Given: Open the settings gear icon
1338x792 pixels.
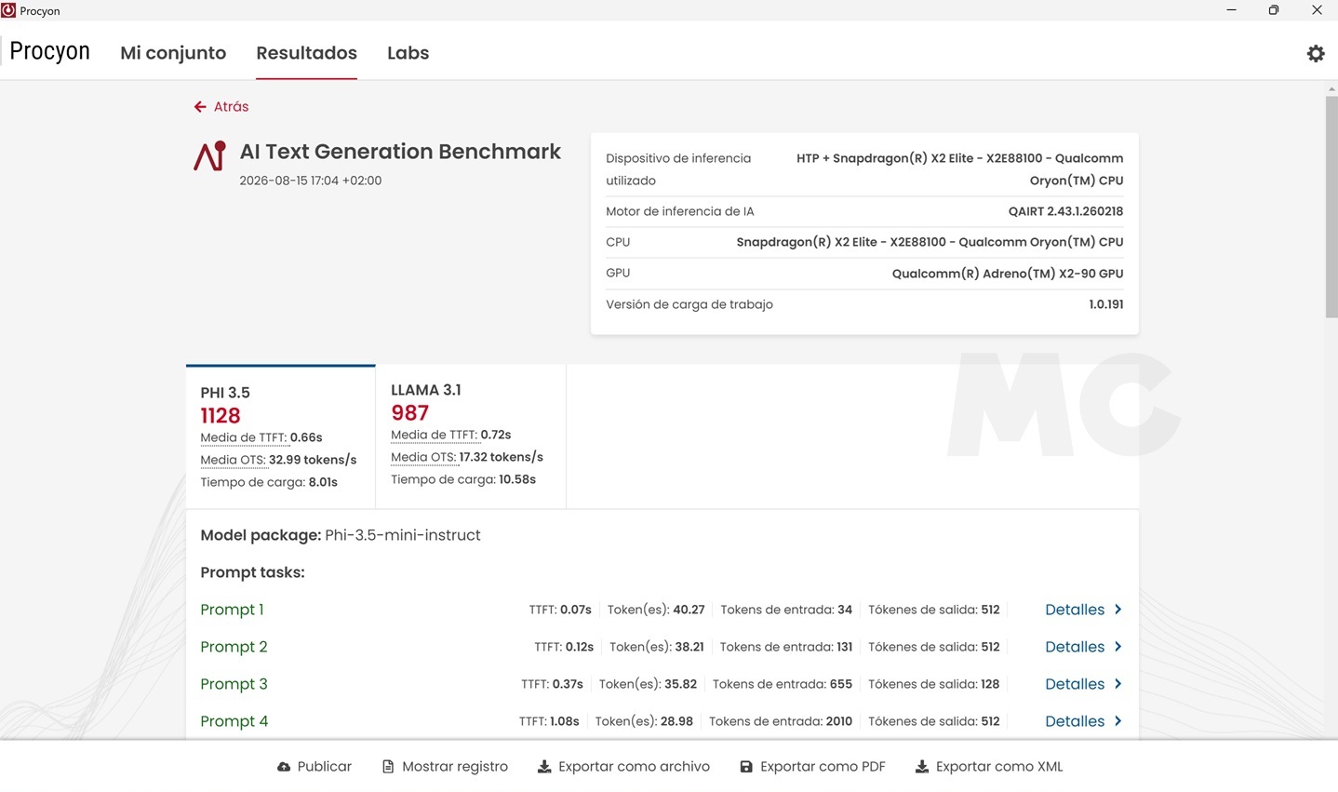Looking at the screenshot, I should tap(1316, 53).
